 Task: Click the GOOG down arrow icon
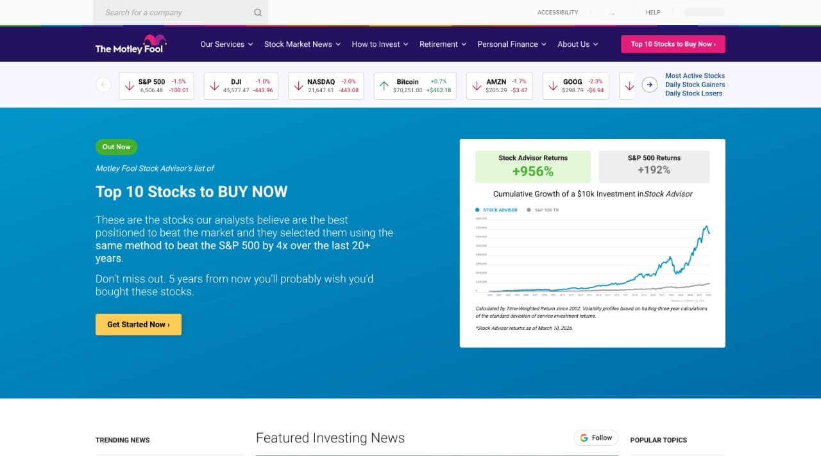553,86
